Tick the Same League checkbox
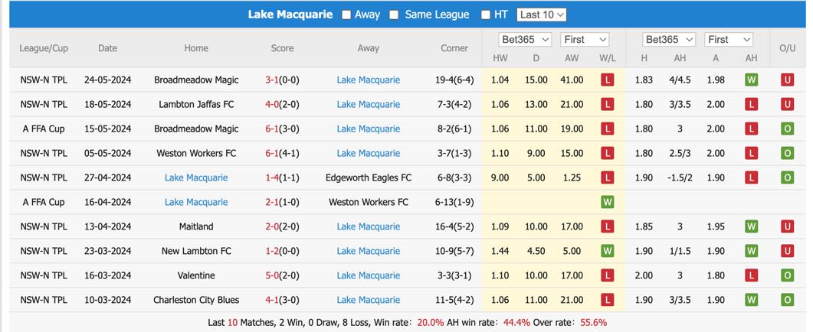 coord(394,15)
